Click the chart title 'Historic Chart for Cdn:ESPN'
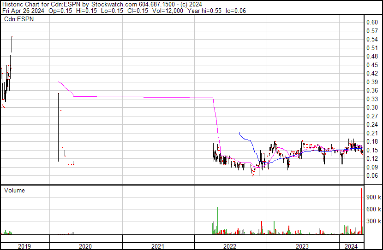The width and height of the screenshot is (383, 250). click(x=41, y=5)
